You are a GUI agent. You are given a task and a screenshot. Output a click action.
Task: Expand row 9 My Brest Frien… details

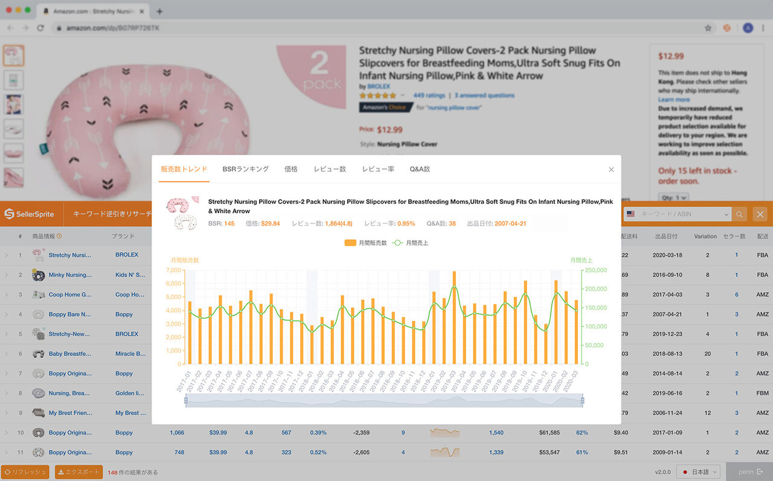(7, 413)
